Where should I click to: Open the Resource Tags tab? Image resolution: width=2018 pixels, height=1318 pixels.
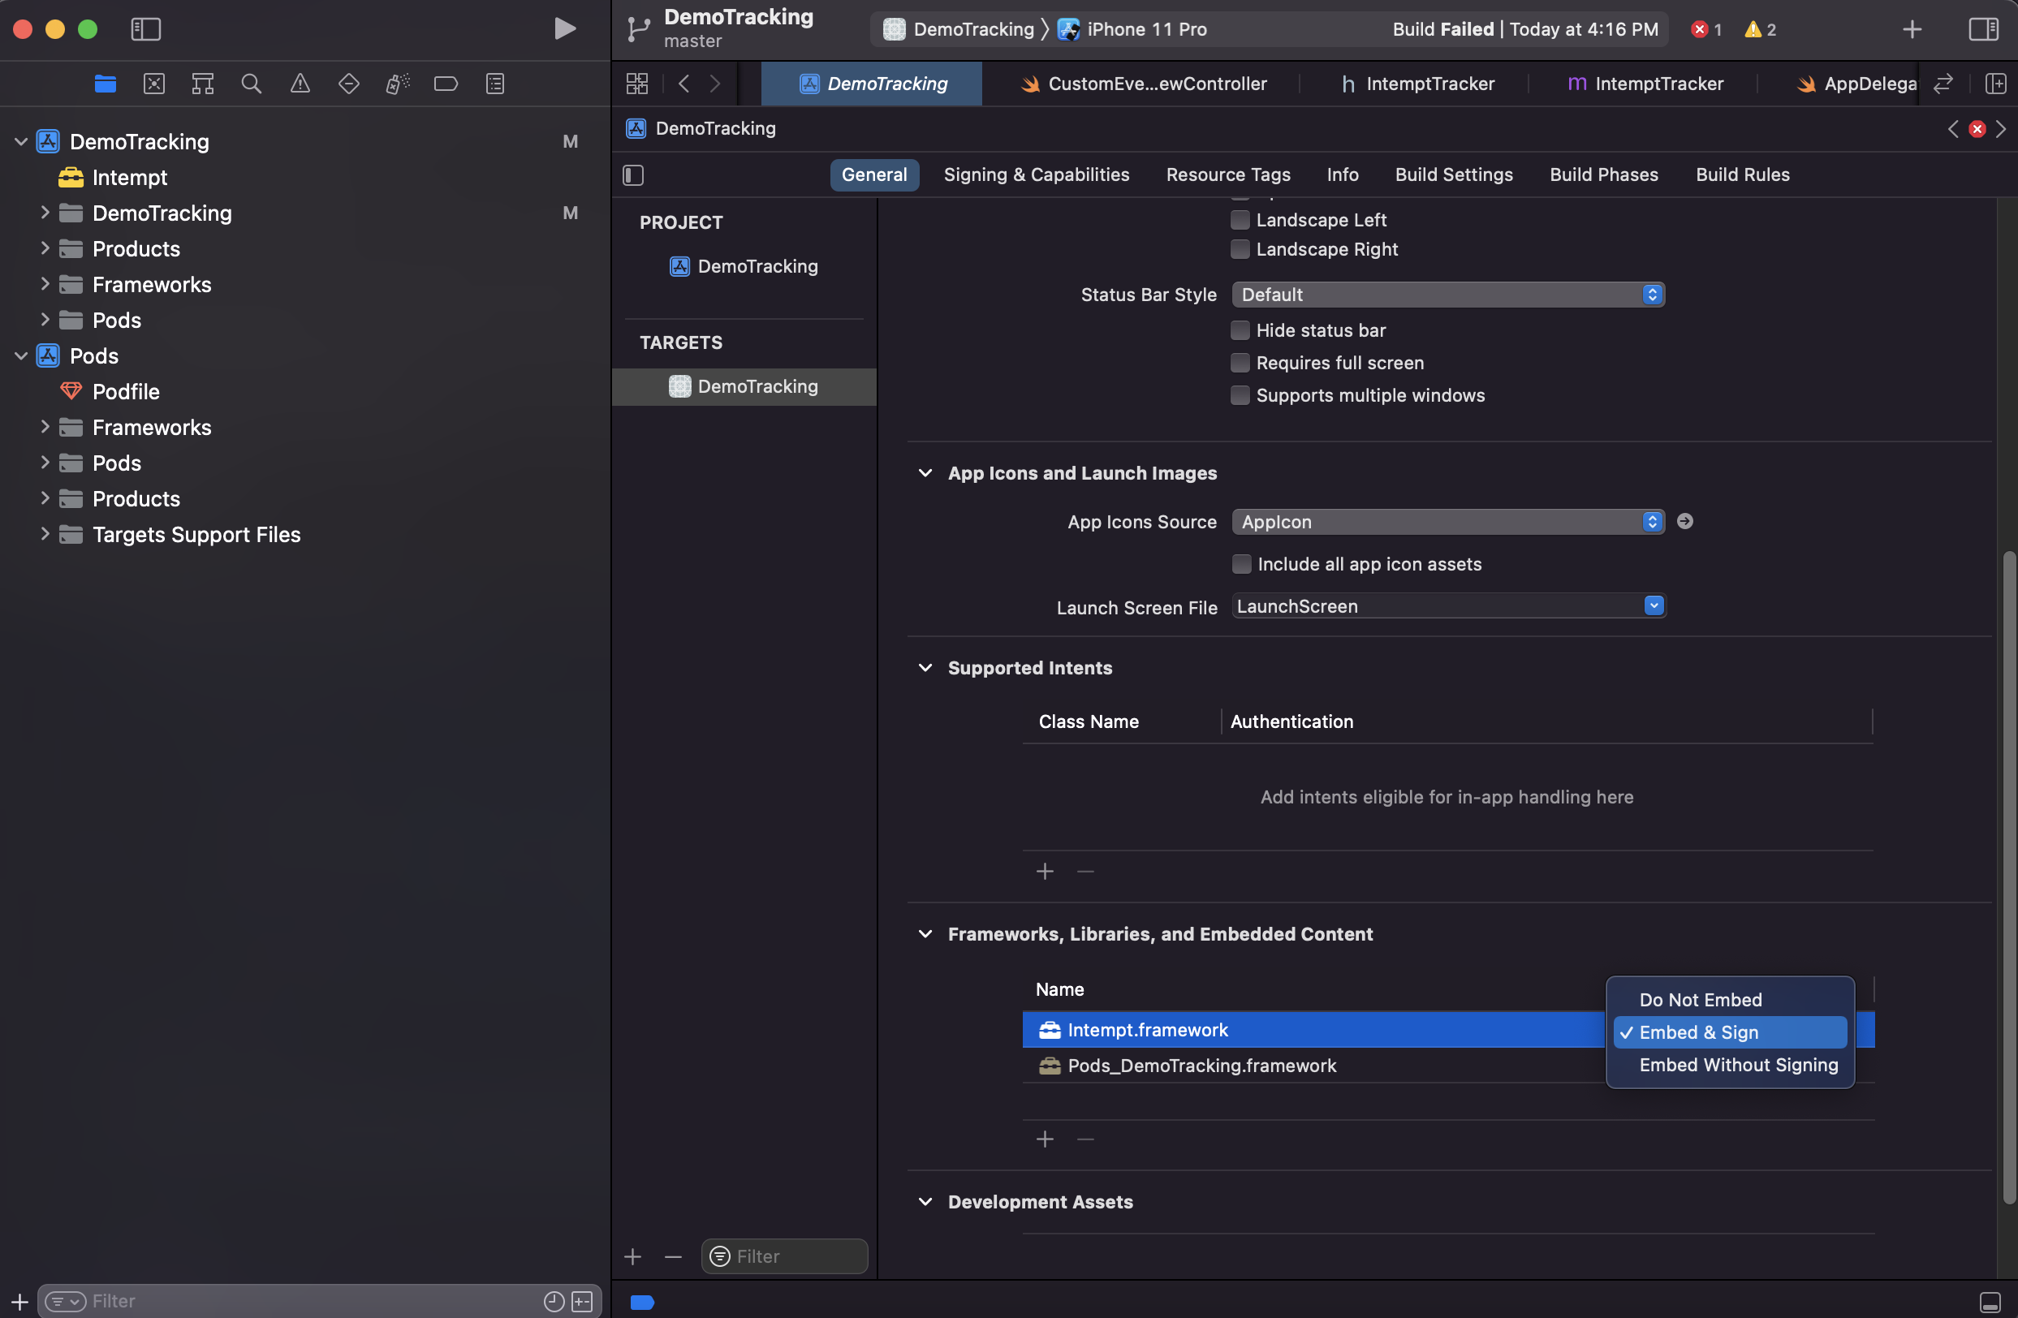1227,174
